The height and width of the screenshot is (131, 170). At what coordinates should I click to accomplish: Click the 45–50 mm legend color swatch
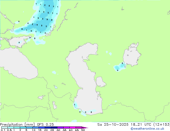pyautogui.click(x=79, y=128)
